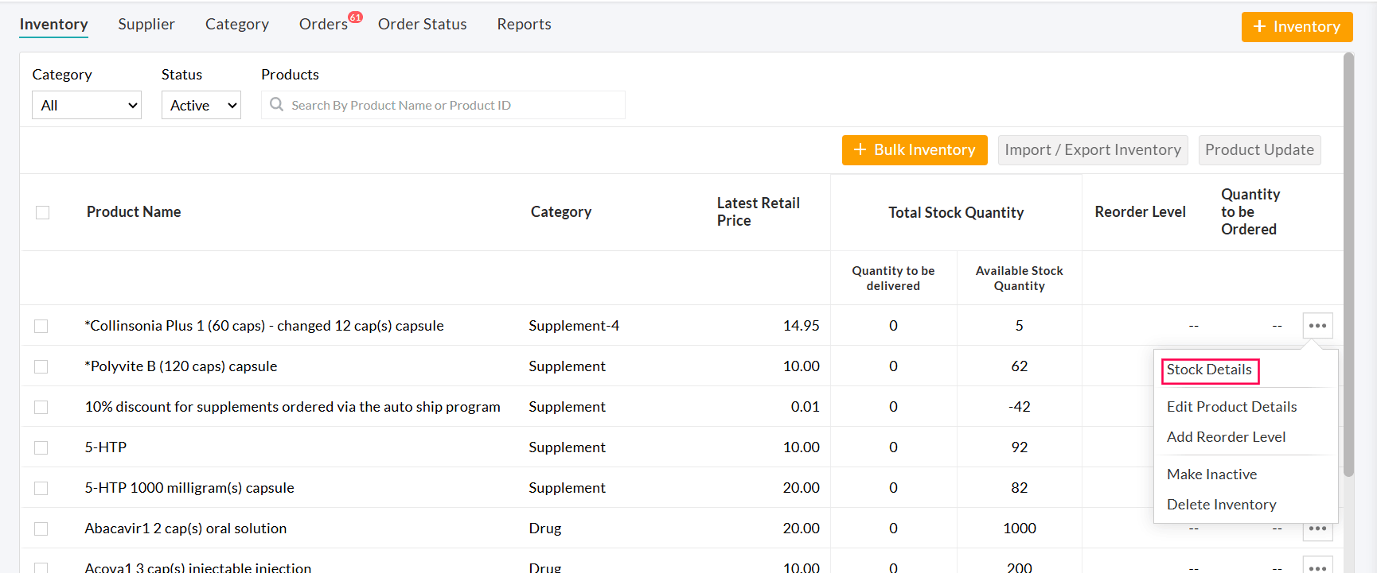Tick the checkbox for Abacavir1 oral solution

click(x=41, y=528)
